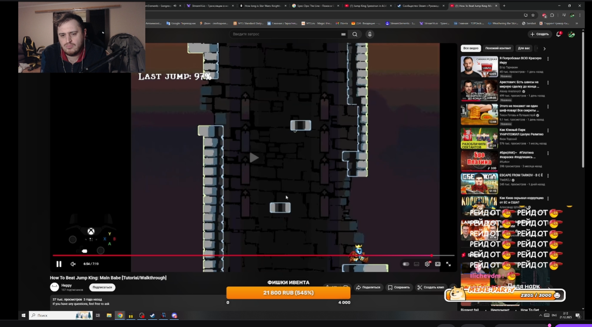
Task: Open options for the "Арестович" video
Action: point(548,83)
